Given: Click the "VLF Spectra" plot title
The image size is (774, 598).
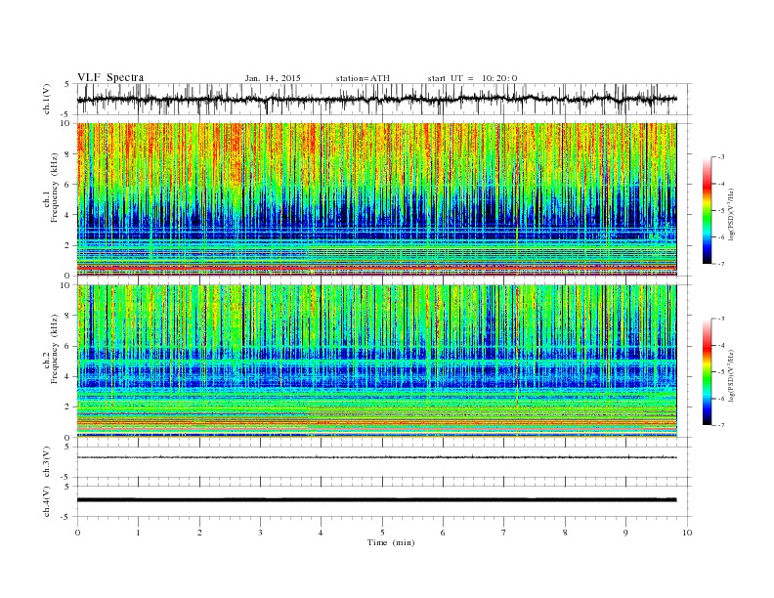Looking at the screenshot, I should (110, 77).
